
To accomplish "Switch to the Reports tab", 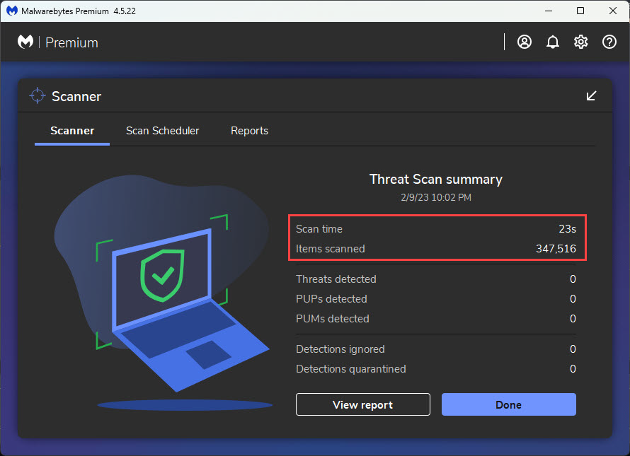I will [x=249, y=131].
